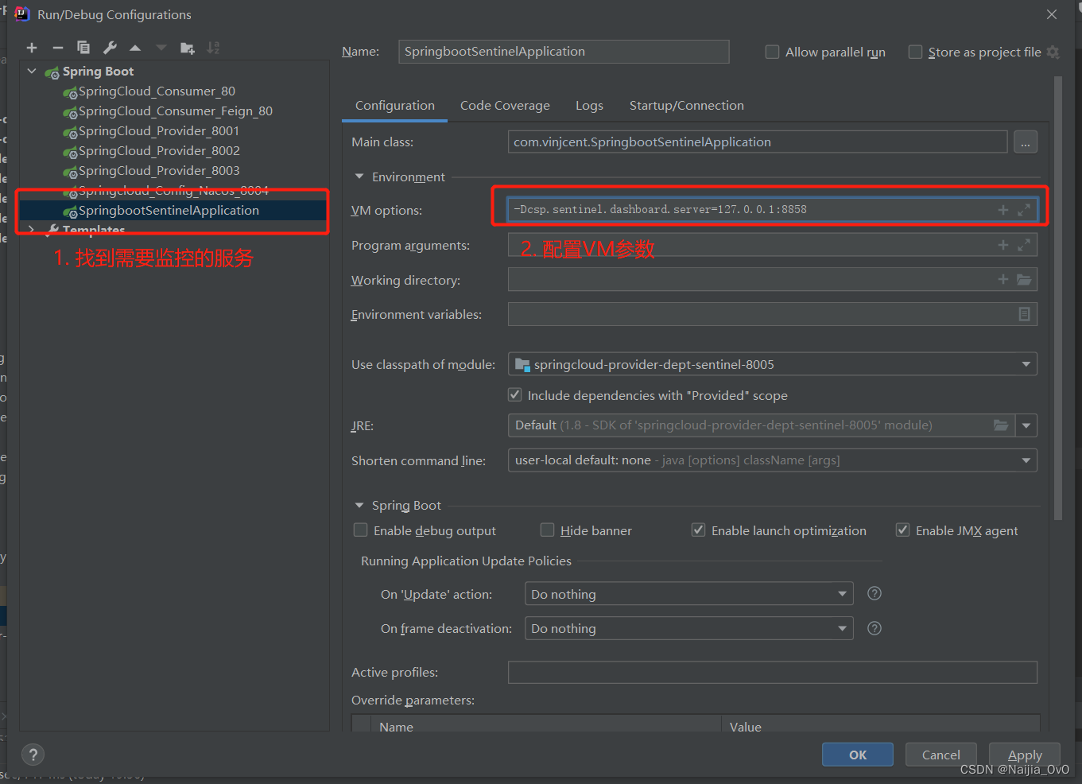Click the Active profiles input field
1082x784 pixels.
coord(773,672)
